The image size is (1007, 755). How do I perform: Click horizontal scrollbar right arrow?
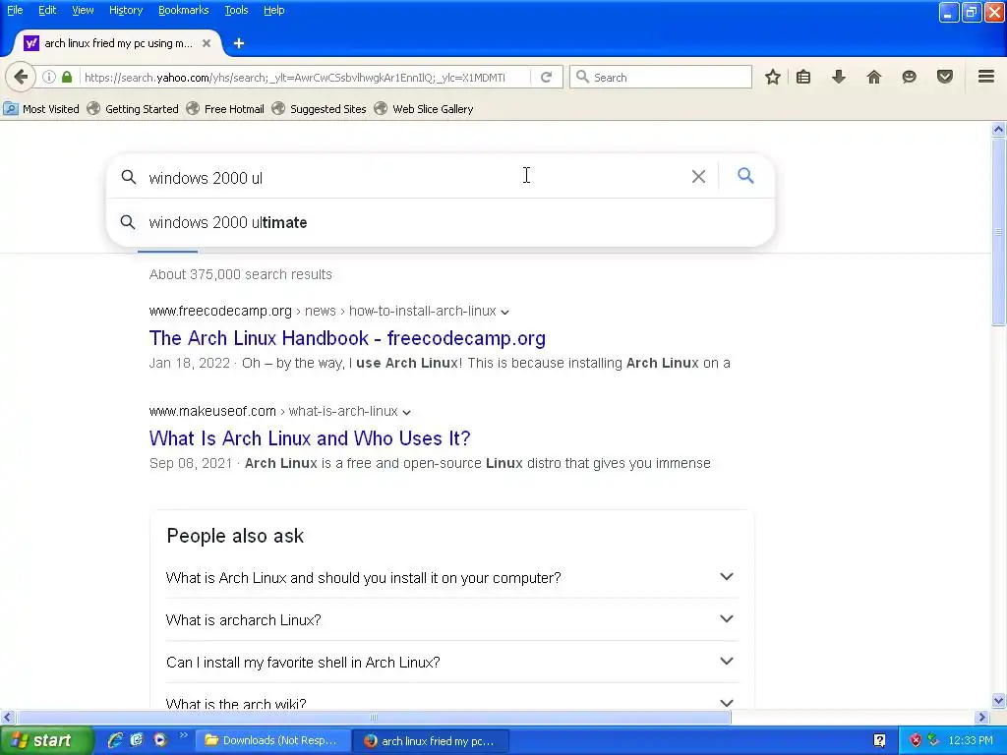pos(981,717)
